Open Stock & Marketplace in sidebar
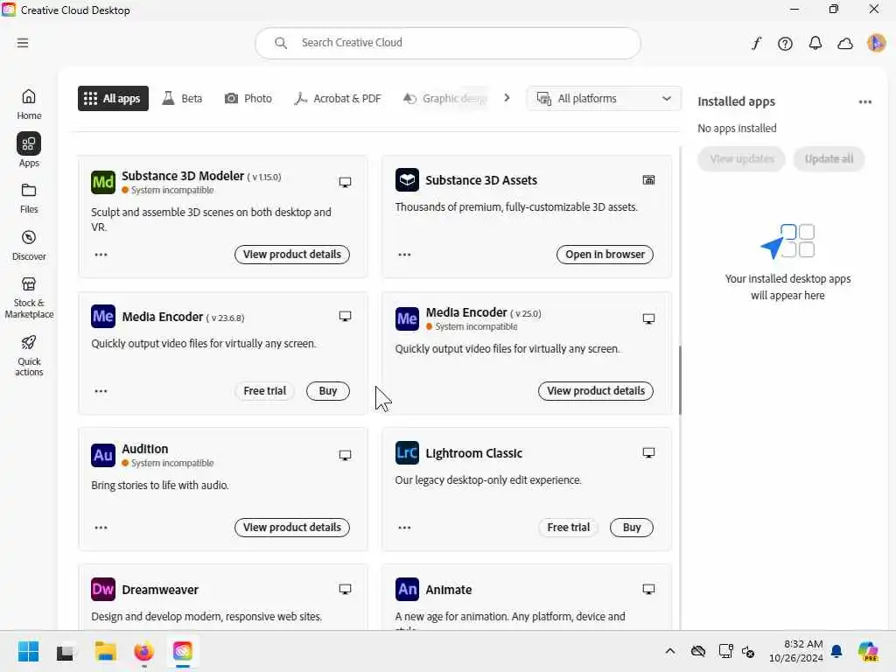896x672 pixels. coord(29,297)
